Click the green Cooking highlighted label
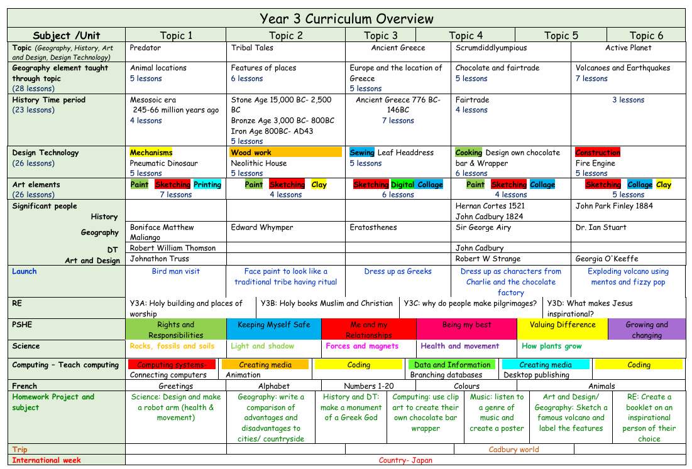Image resolution: width=692 pixels, height=469 pixels. click(468, 153)
